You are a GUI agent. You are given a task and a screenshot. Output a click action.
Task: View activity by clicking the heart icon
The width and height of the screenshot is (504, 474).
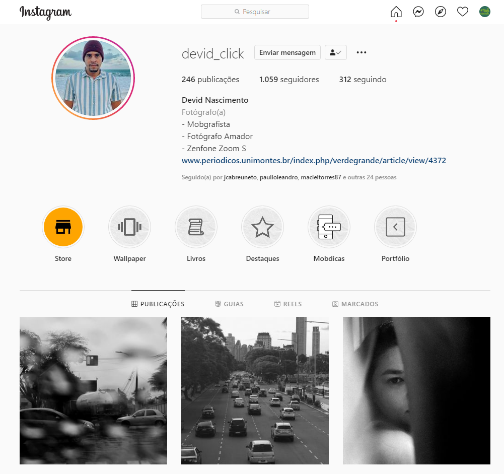click(463, 11)
